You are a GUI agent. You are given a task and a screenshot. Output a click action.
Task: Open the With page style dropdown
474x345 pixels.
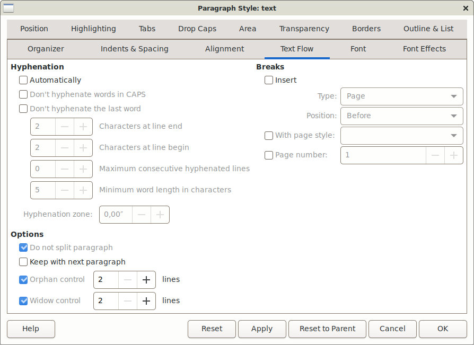(402, 136)
